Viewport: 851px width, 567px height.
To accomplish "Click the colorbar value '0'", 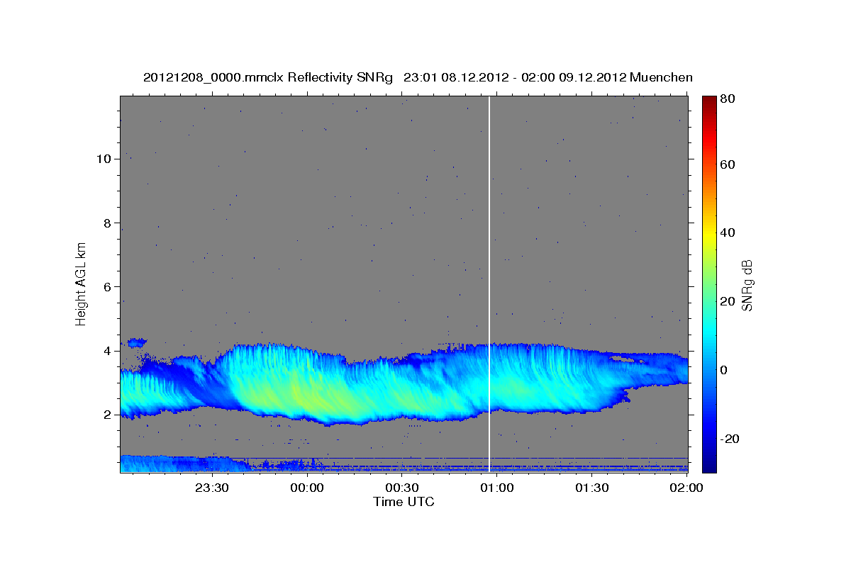I will [x=724, y=370].
